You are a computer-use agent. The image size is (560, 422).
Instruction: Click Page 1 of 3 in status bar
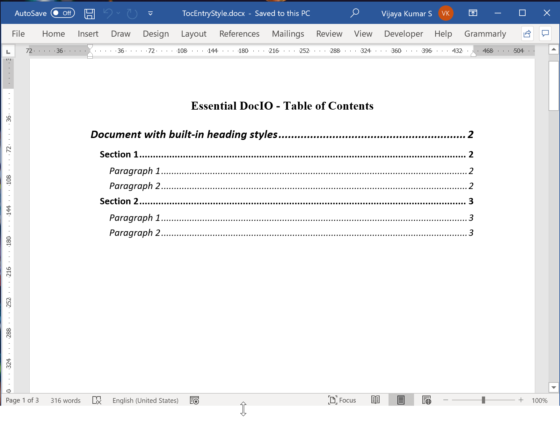[22, 400]
